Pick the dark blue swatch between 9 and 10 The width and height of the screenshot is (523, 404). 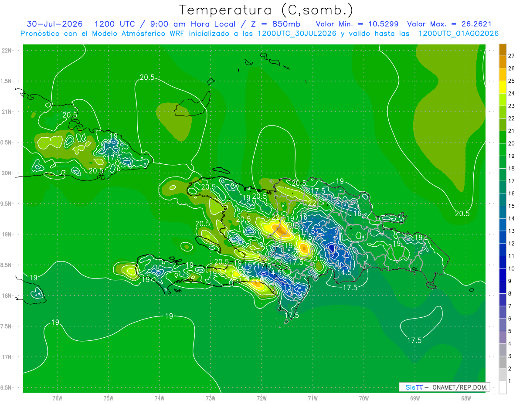coord(503,275)
